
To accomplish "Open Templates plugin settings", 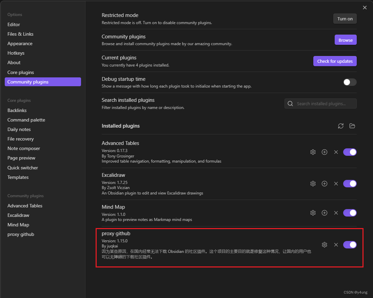I will (43, 177).
